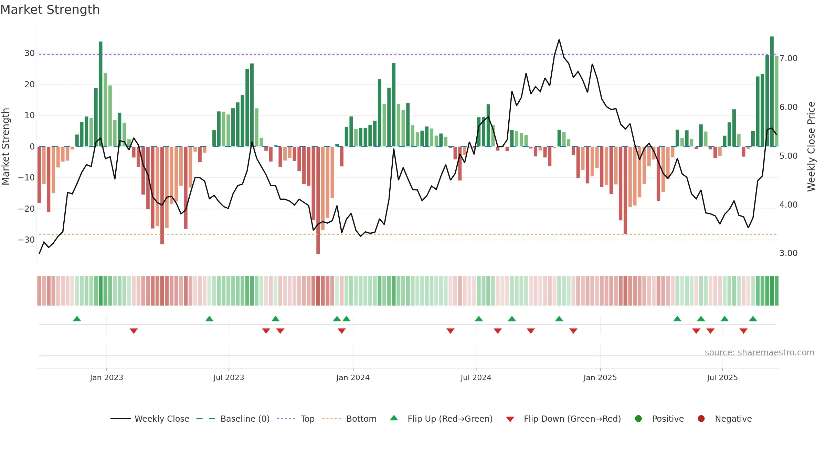Click the −10 strength axis label
826x464 pixels.
tap(27, 178)
